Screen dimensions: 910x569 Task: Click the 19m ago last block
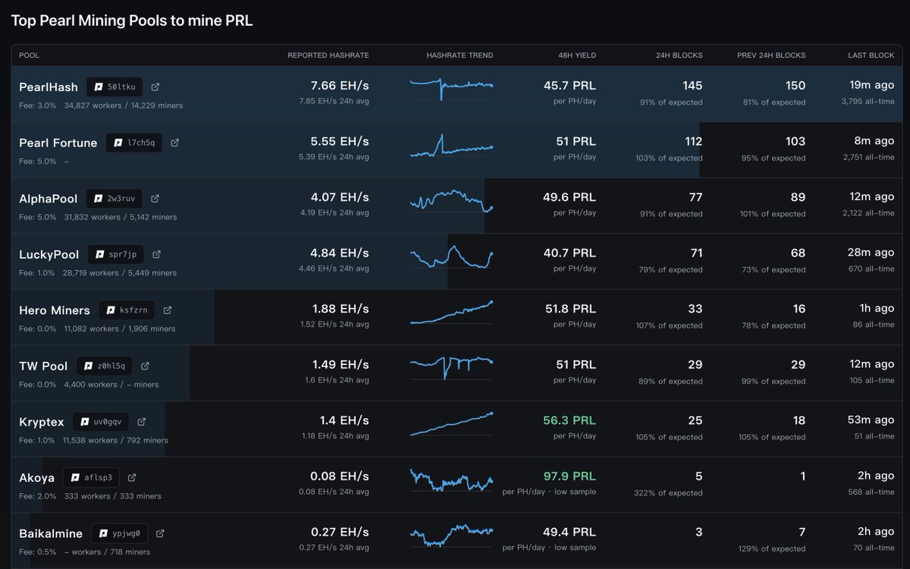[871, 86]
